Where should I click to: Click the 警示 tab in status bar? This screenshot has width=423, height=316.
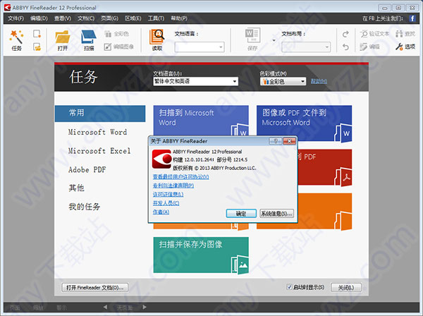tap(62, 308)
